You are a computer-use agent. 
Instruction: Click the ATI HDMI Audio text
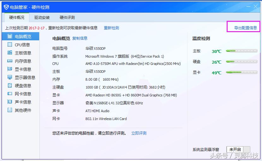click(97, 111)
